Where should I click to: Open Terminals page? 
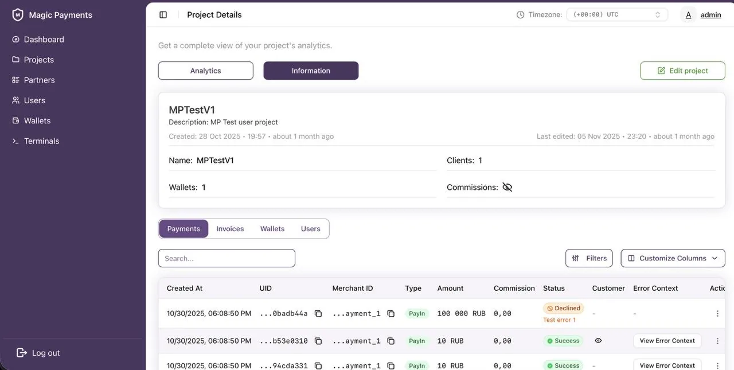pyautogui.click(x=41, y=141)
